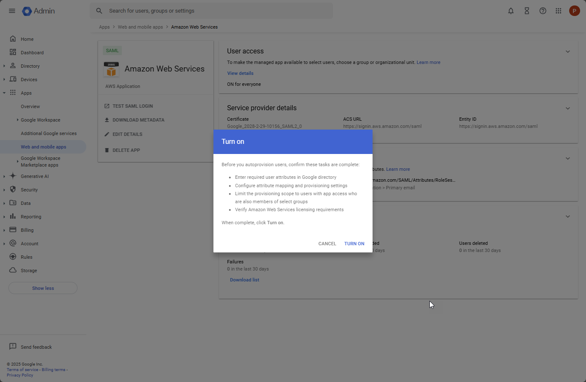Click the Directory person icon
Screen dimensions: 586x382
[13, 66]
